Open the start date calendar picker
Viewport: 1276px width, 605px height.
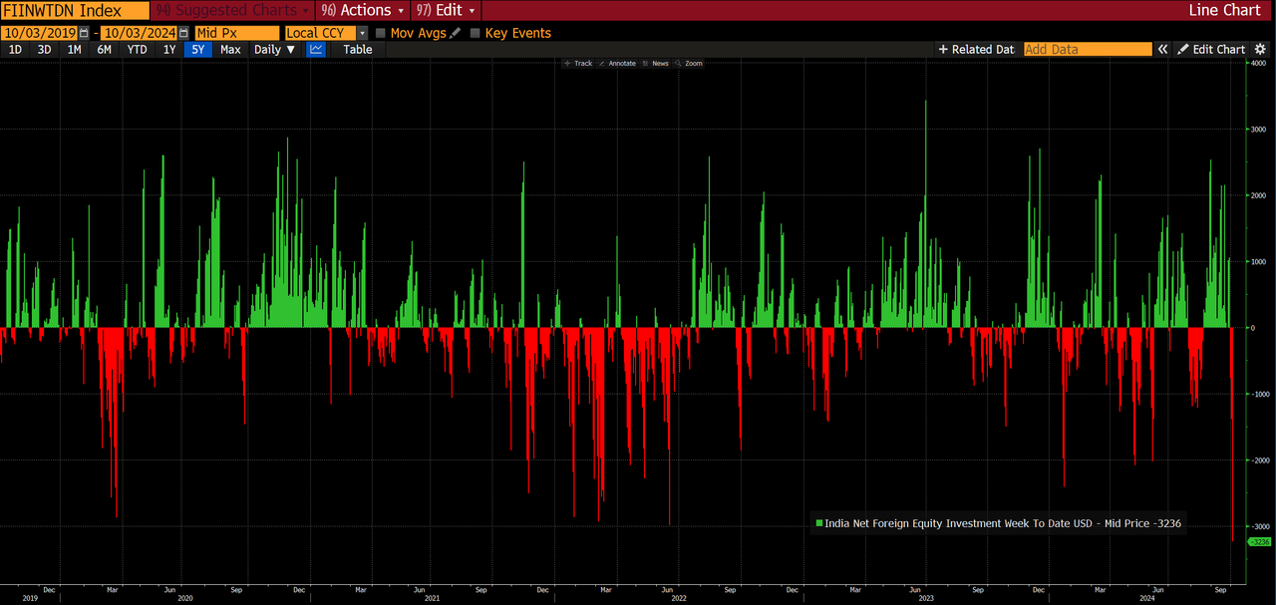coord(84,33)
